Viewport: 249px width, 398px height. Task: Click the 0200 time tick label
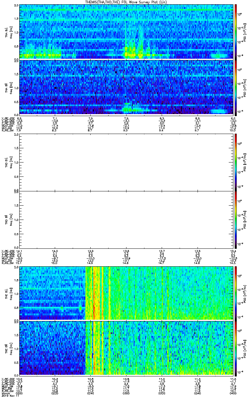click(19, 393)
